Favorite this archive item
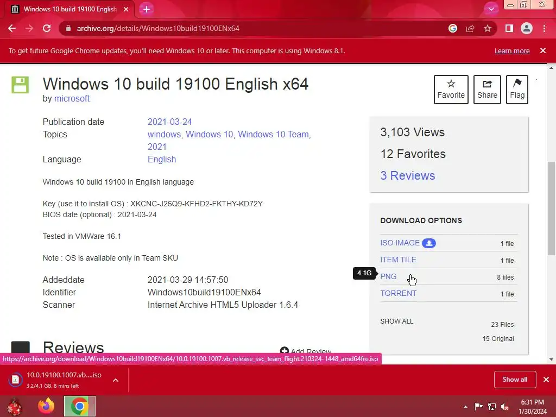556x417 pixels. [451, 90]
